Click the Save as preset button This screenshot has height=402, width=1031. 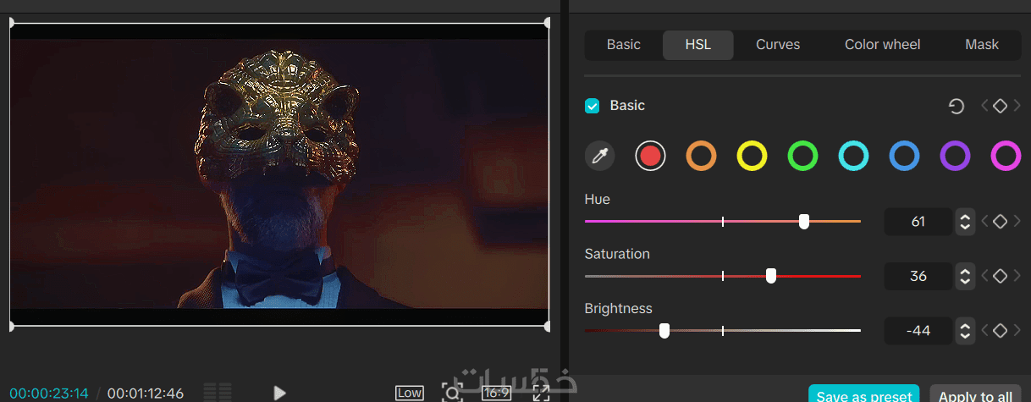864,395
